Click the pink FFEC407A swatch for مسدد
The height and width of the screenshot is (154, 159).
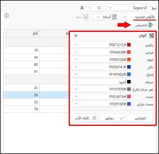point(129,96)
